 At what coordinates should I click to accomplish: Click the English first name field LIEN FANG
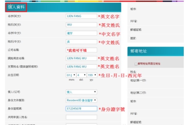[82, 16]
